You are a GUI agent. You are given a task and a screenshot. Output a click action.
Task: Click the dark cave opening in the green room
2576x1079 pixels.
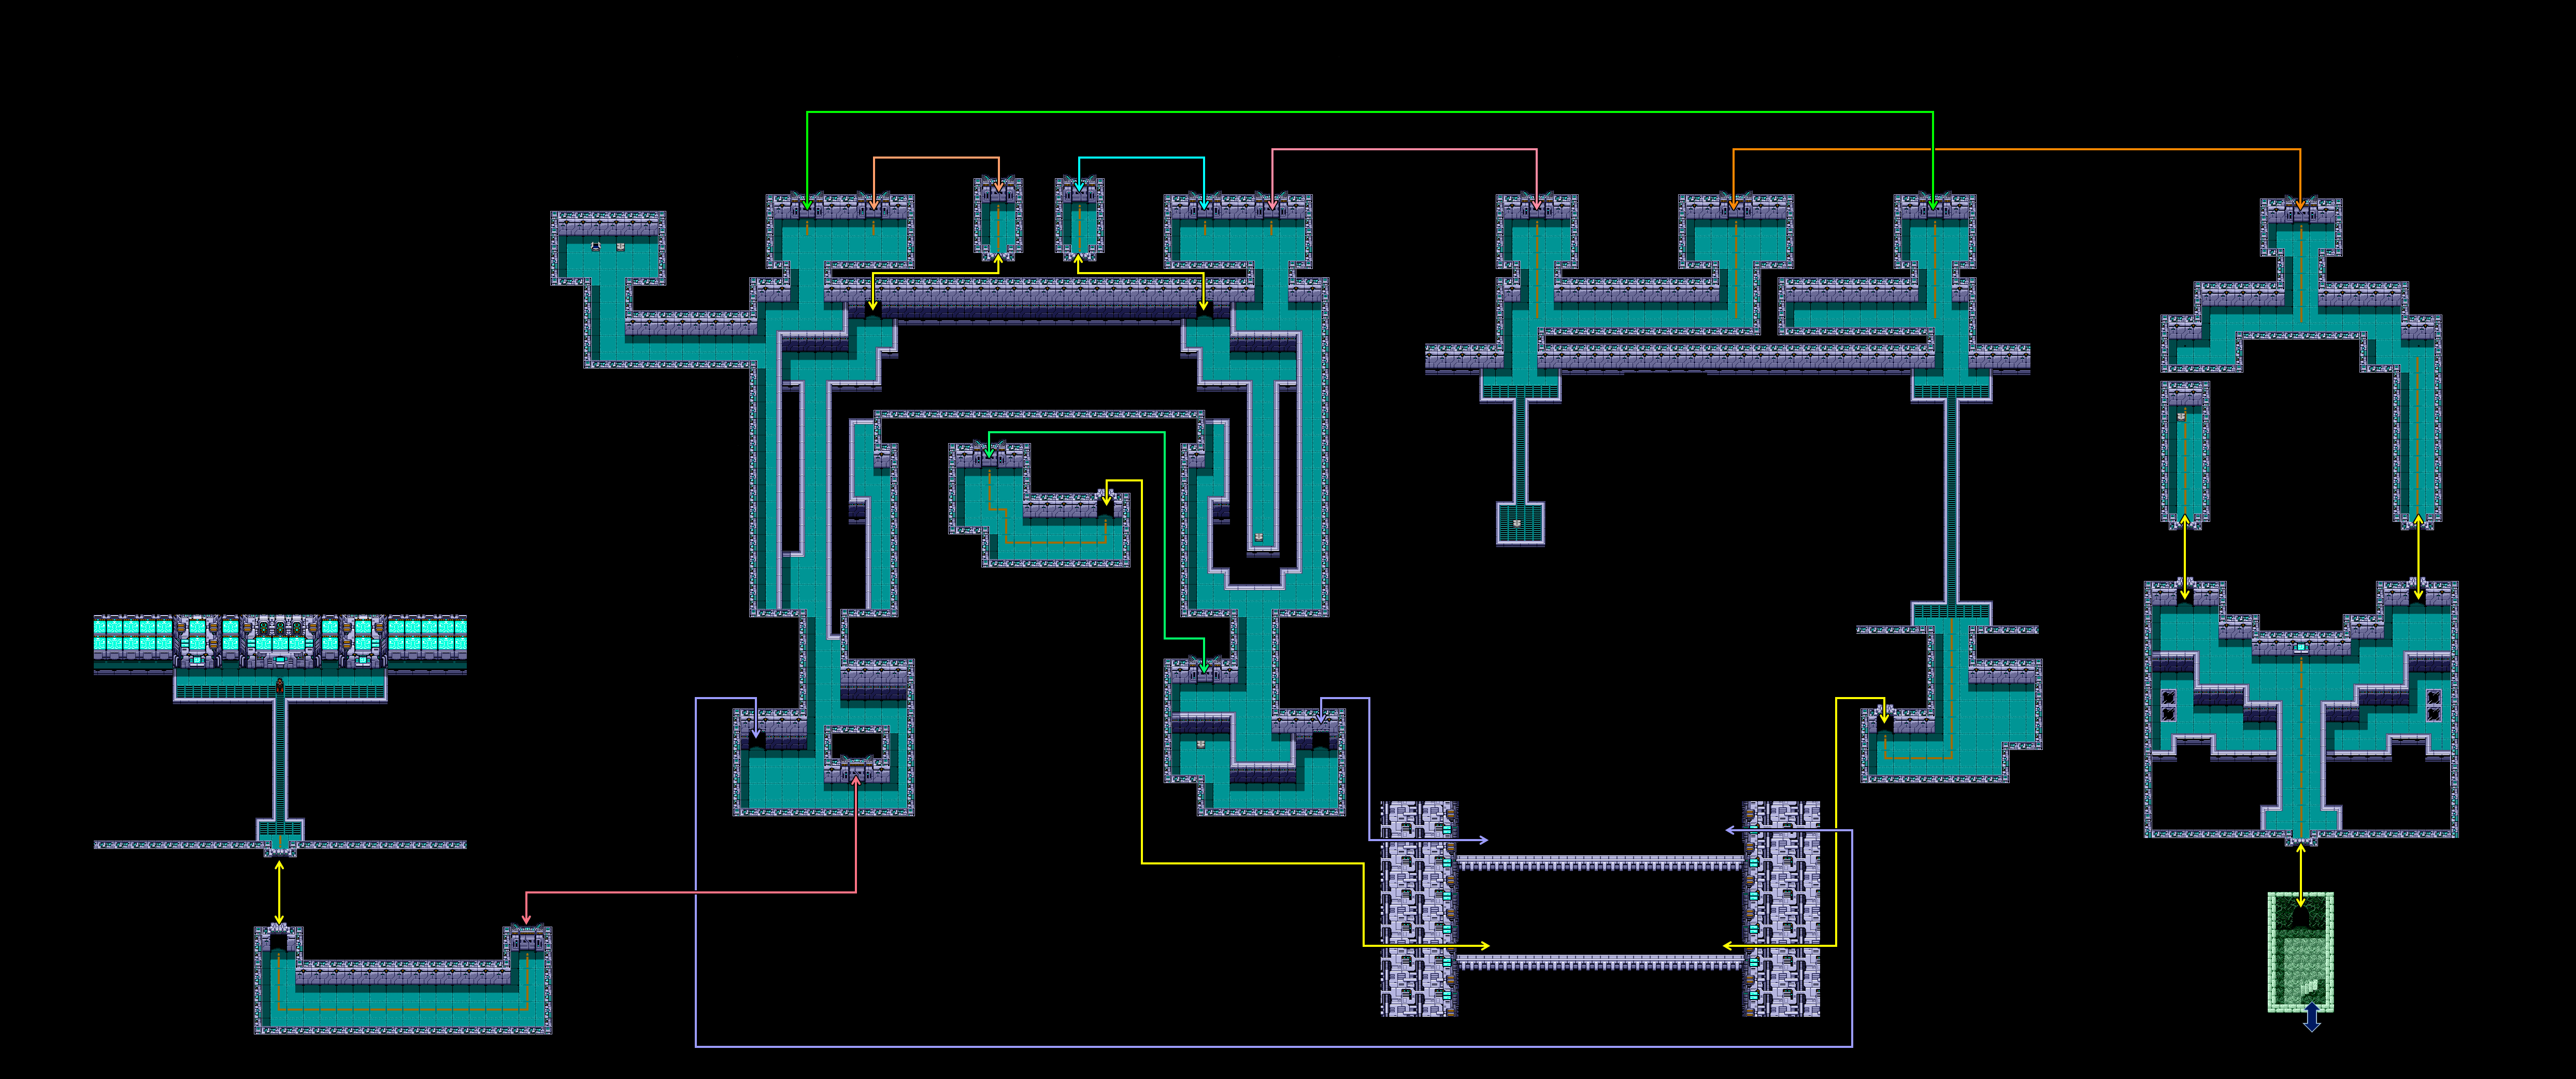click(x=2301, y=917)
